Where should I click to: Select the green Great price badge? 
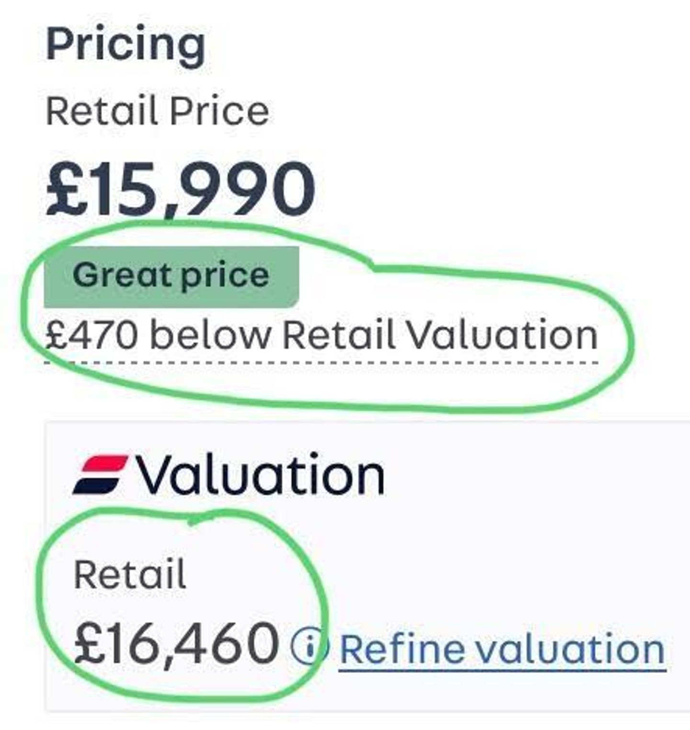pos(171,276)
